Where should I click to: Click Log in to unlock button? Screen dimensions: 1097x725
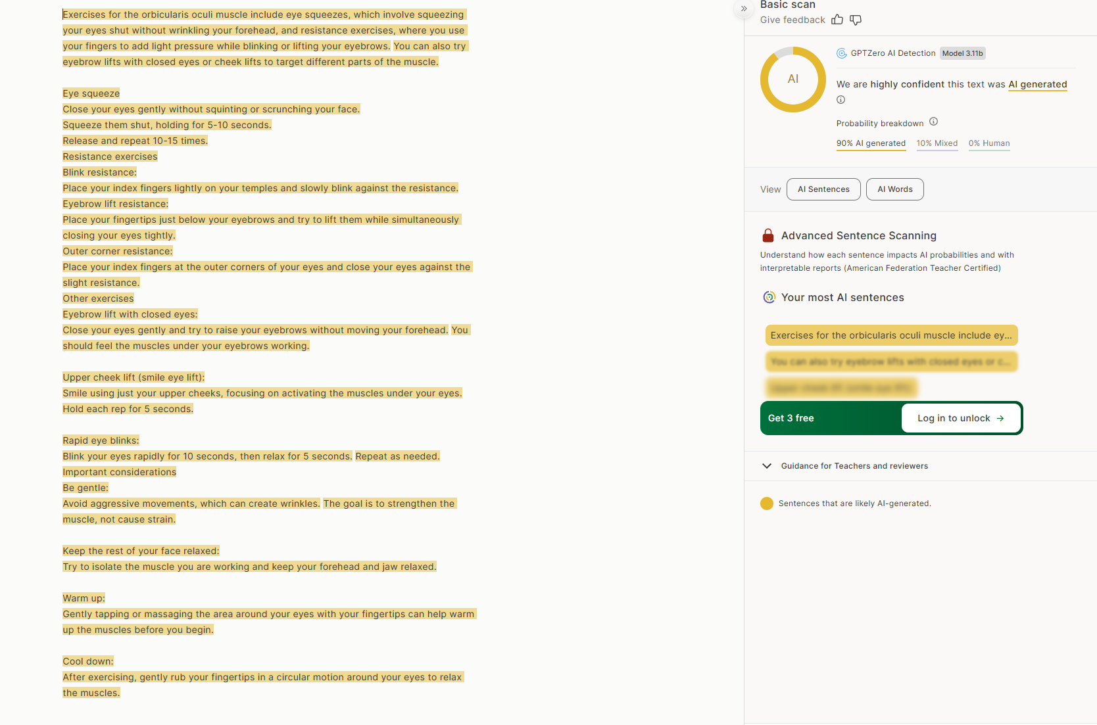[x=960, y=418]
